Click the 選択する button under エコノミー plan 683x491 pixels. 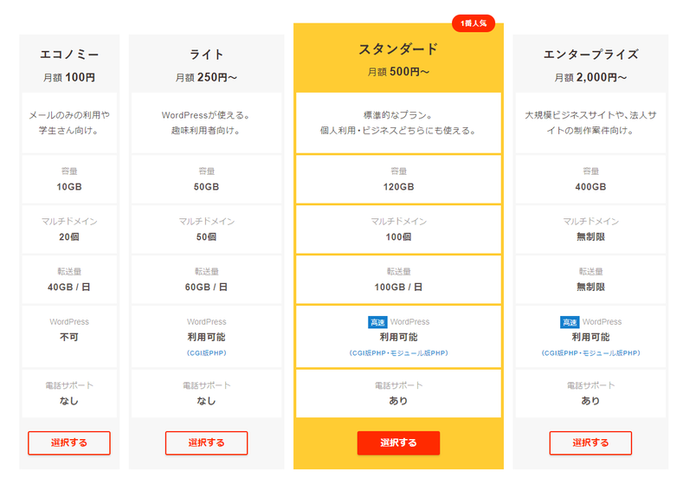pos(69,443)
